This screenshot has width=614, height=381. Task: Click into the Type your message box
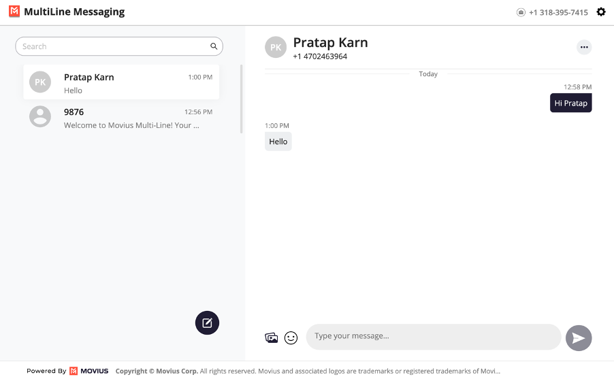coord(434,336)
